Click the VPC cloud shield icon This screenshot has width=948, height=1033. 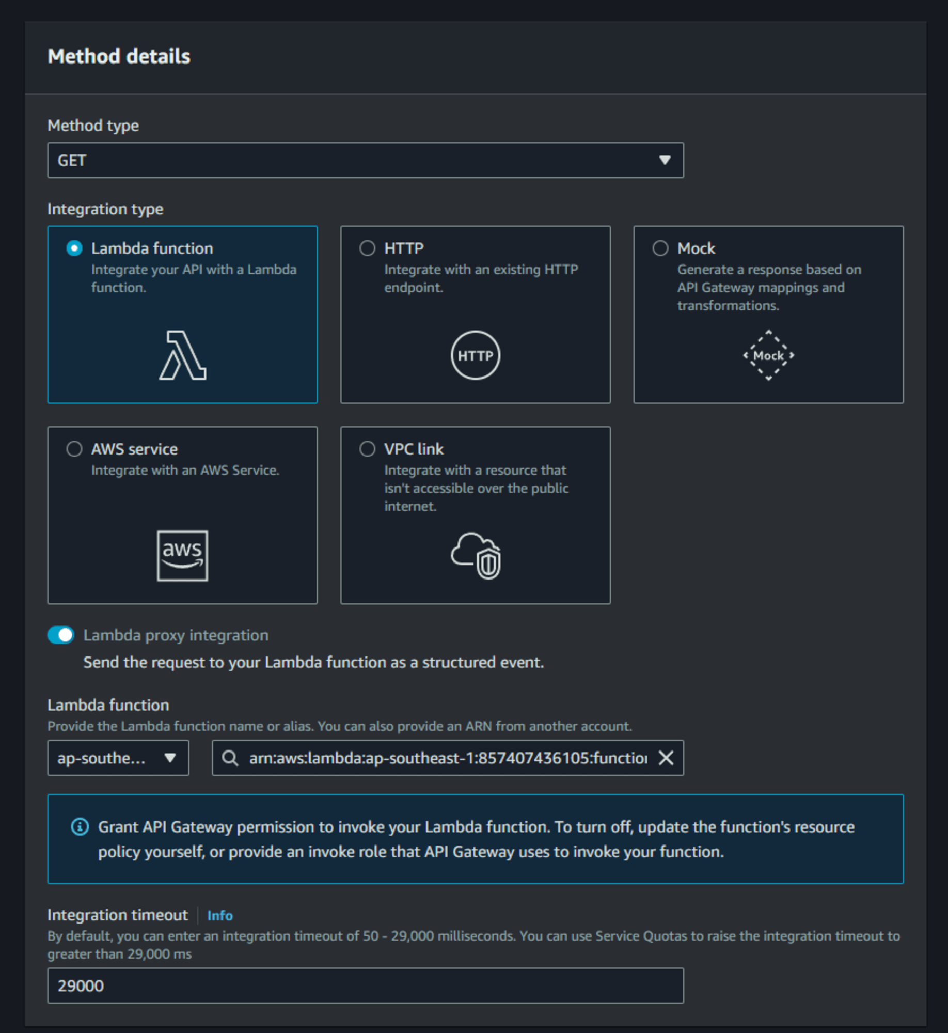click(x=475, y=556)
